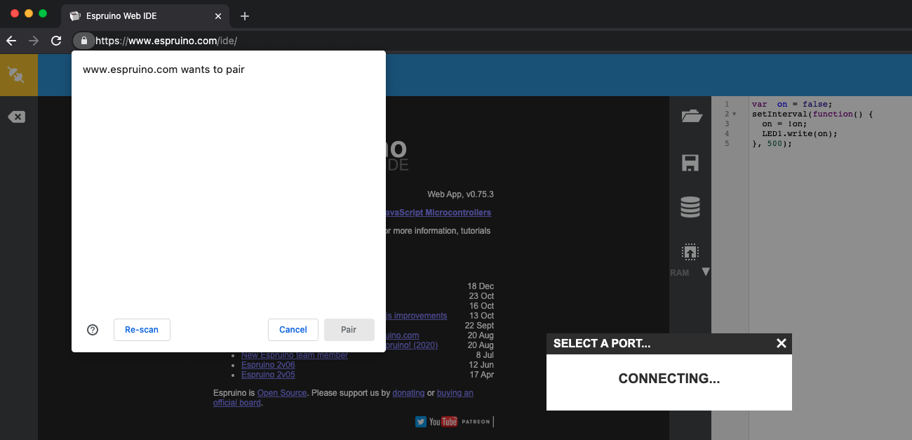The height and width of the screenshot is (440, 912).
Task: Open the Espruino 2v05 news link
Action: click(x=268, y=375)
